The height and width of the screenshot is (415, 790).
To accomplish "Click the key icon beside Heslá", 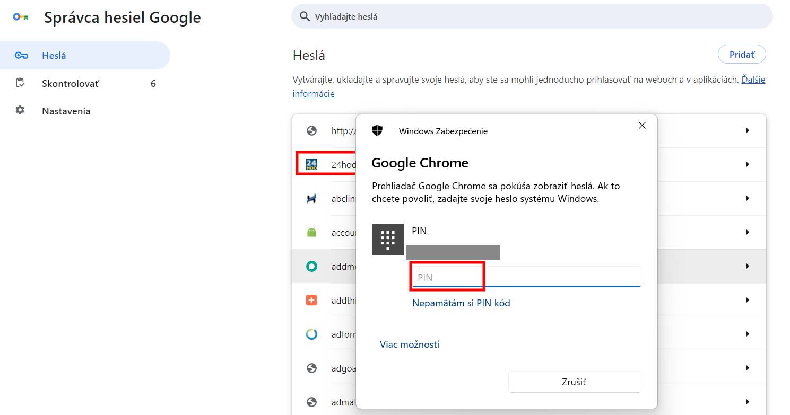I will pyautogui.click(x=21, y=55).
